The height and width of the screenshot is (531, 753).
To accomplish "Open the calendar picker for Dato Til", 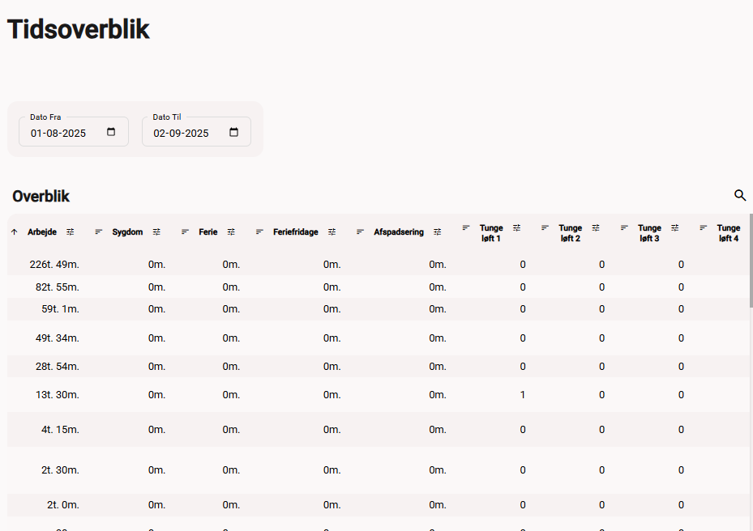I will click(233, 132).
